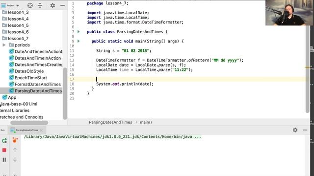
Task: Select the lesson4_7 folder
Action: click(x=18, y=39)
